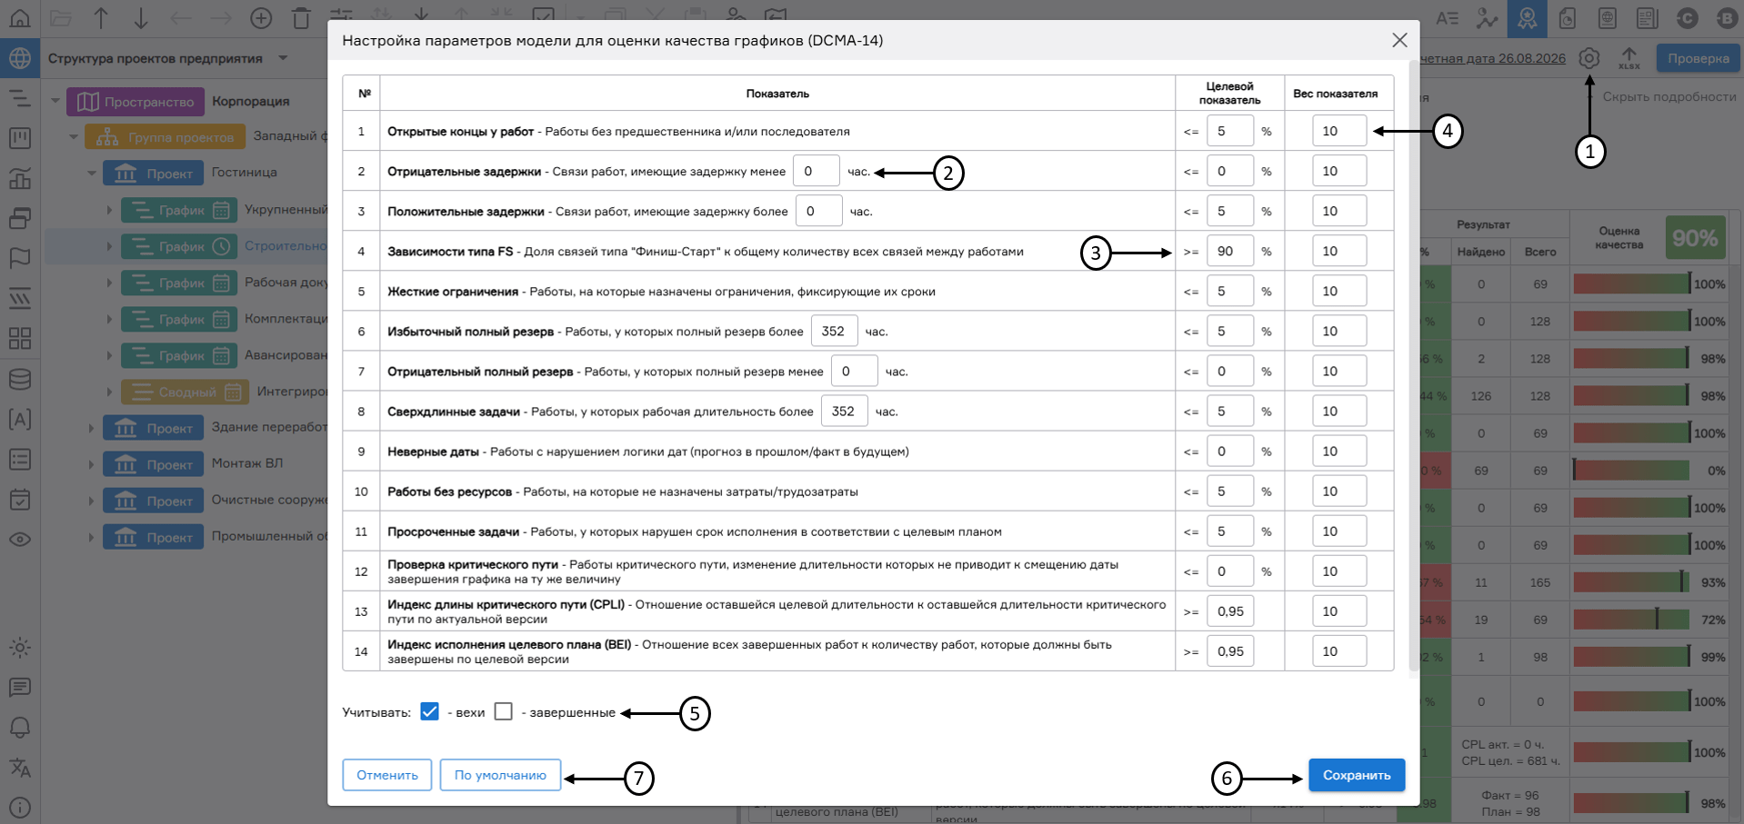Click the trend line chart icon in top toolbar
1744x824 pixels.
(x=1488, y=18)
